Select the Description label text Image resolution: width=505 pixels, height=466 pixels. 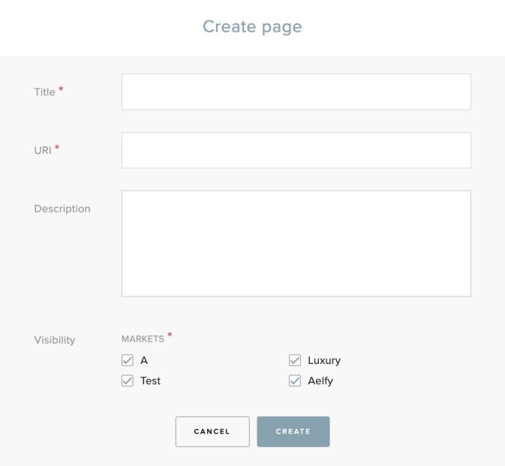(62, 209)
